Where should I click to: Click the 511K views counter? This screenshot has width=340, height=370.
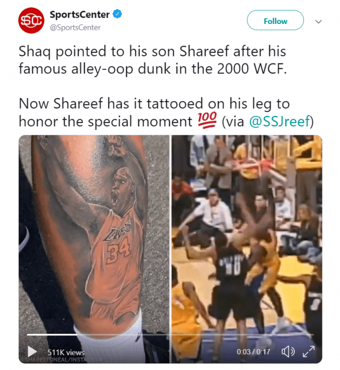click(x=66, y=352)
